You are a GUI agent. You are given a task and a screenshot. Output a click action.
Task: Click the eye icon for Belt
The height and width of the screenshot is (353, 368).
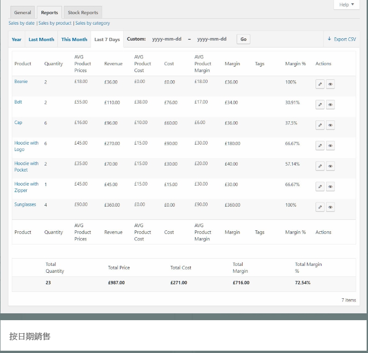click(x=331, y=105)
